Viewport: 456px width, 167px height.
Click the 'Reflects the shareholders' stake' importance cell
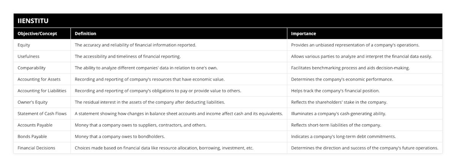pyautogui.click(x=339, y=102)
